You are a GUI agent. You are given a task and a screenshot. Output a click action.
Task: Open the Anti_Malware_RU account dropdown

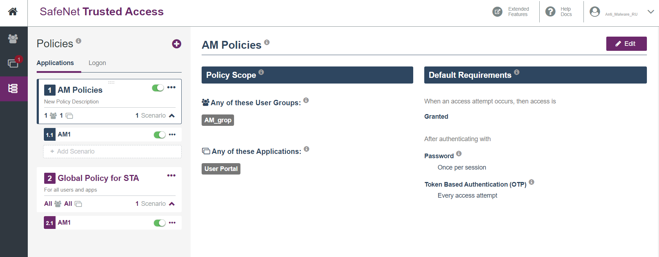650,12
